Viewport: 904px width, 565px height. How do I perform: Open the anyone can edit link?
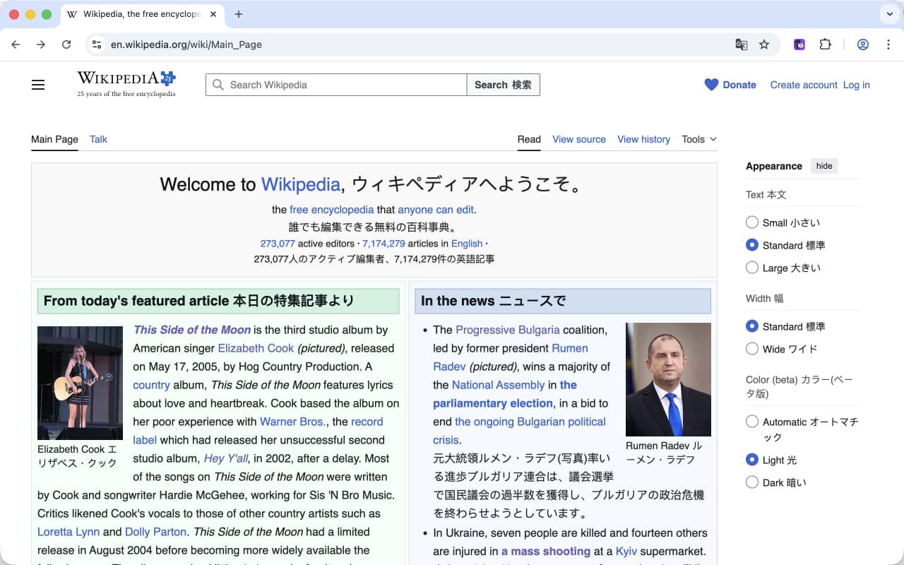coord(436,210)
